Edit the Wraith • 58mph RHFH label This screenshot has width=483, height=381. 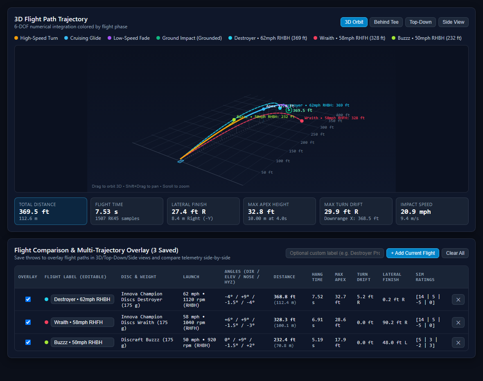click(82, 322)
